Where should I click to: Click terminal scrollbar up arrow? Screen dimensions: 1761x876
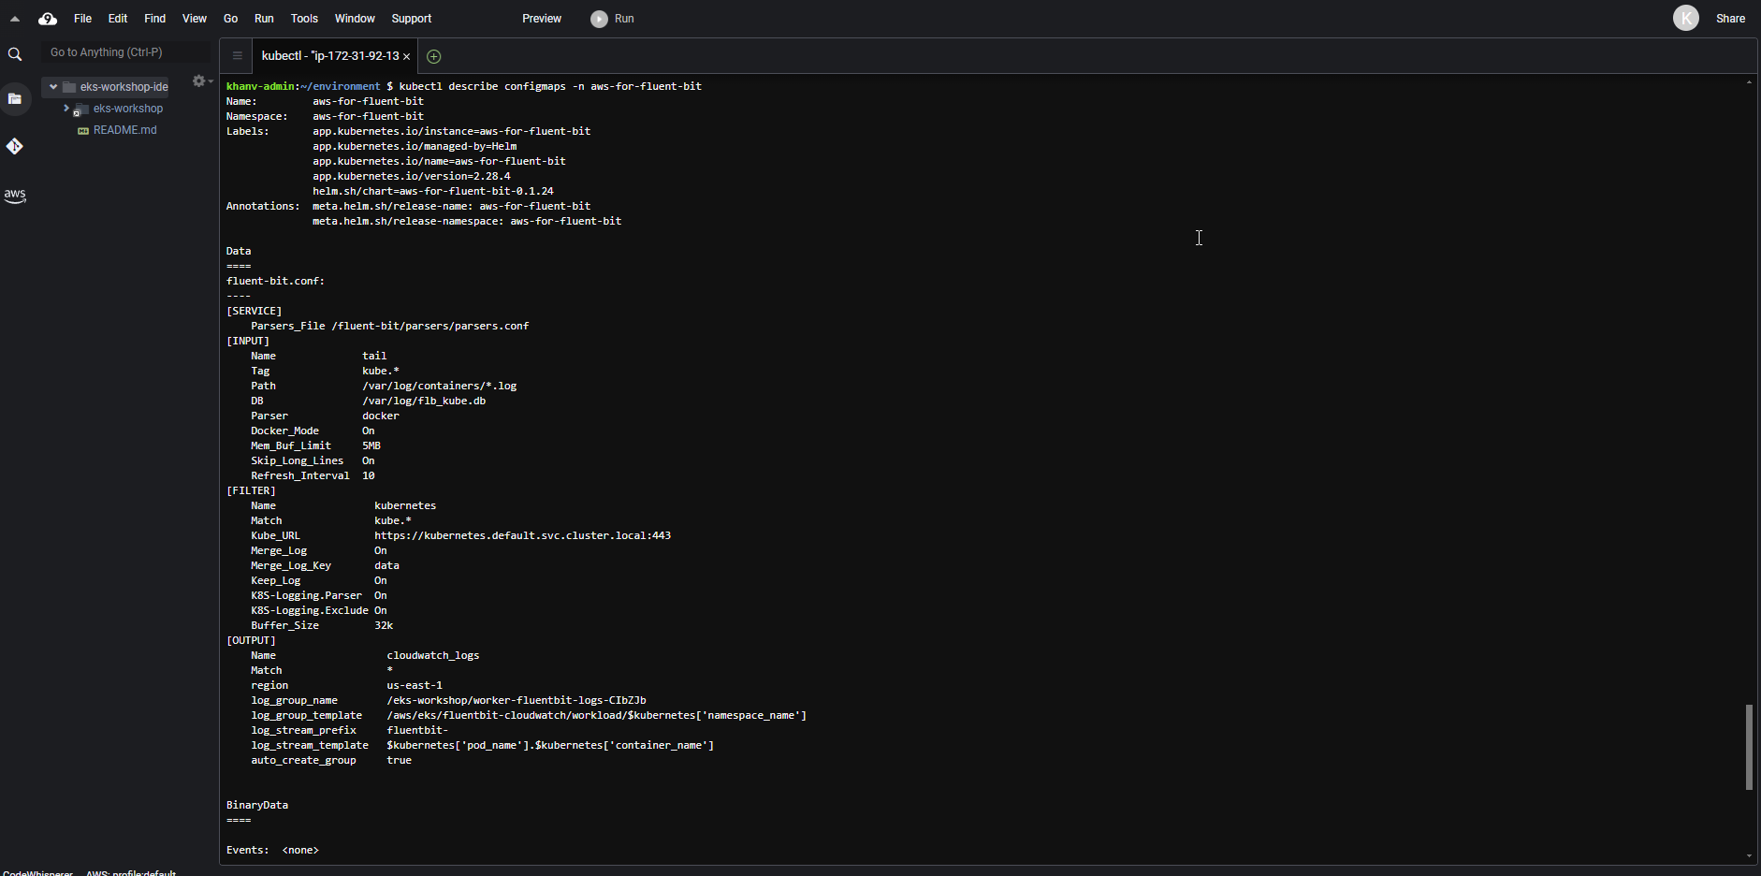tap(1749, 82)
